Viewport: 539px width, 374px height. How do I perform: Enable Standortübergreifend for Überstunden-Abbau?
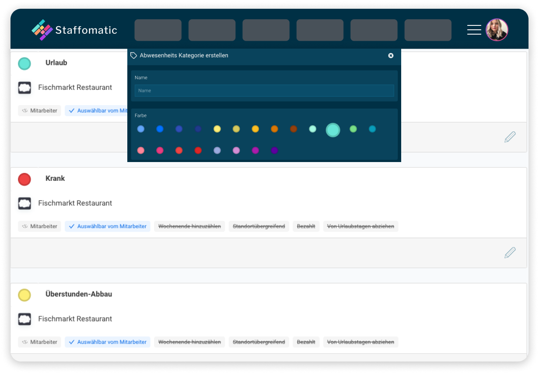[x=259, y=342]
